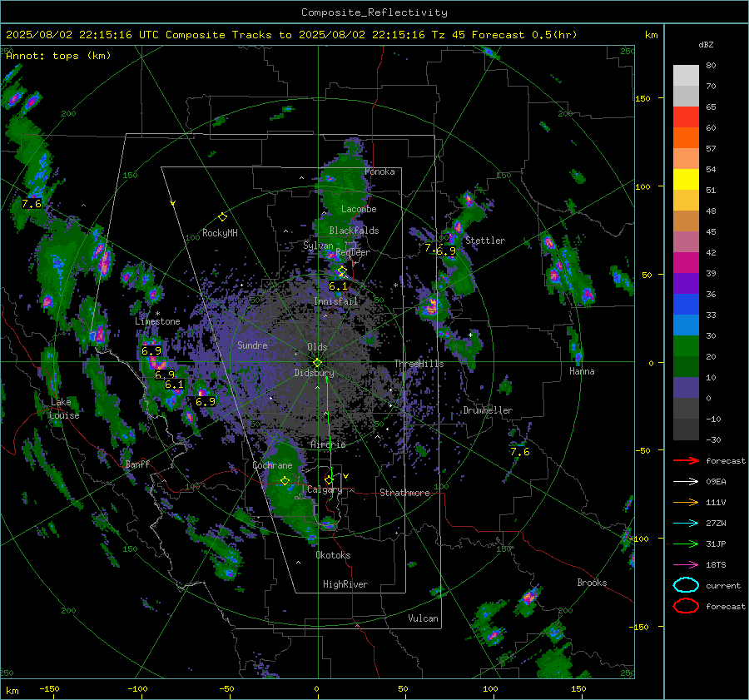Select the orange 111V track arrow

[686, 502]
